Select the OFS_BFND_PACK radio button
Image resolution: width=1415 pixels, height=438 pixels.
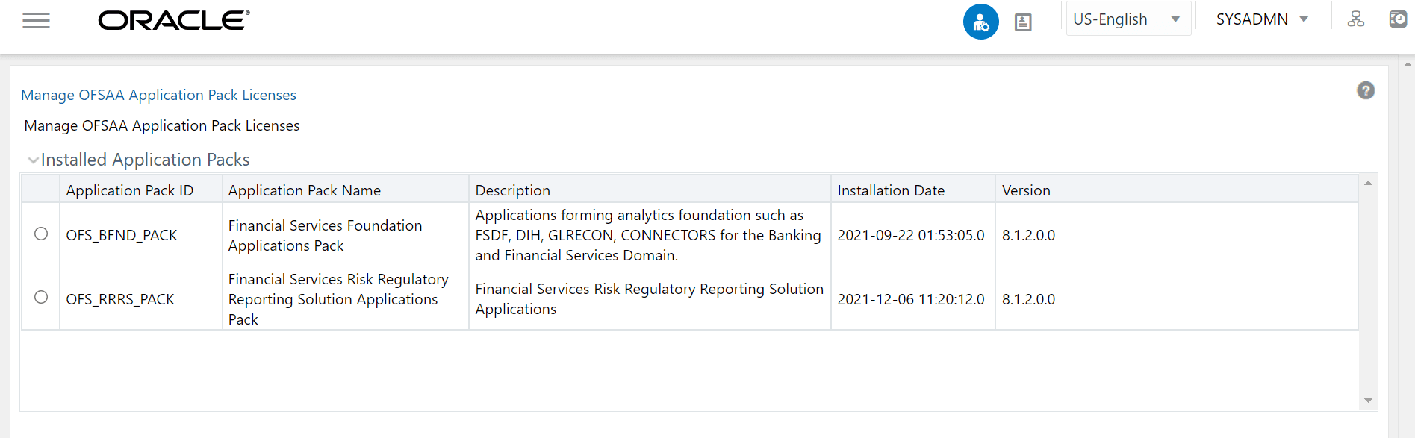[x=41, y=234]
